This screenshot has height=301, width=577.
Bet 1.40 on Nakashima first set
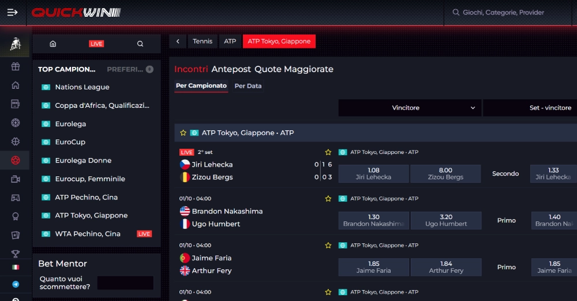554,220
